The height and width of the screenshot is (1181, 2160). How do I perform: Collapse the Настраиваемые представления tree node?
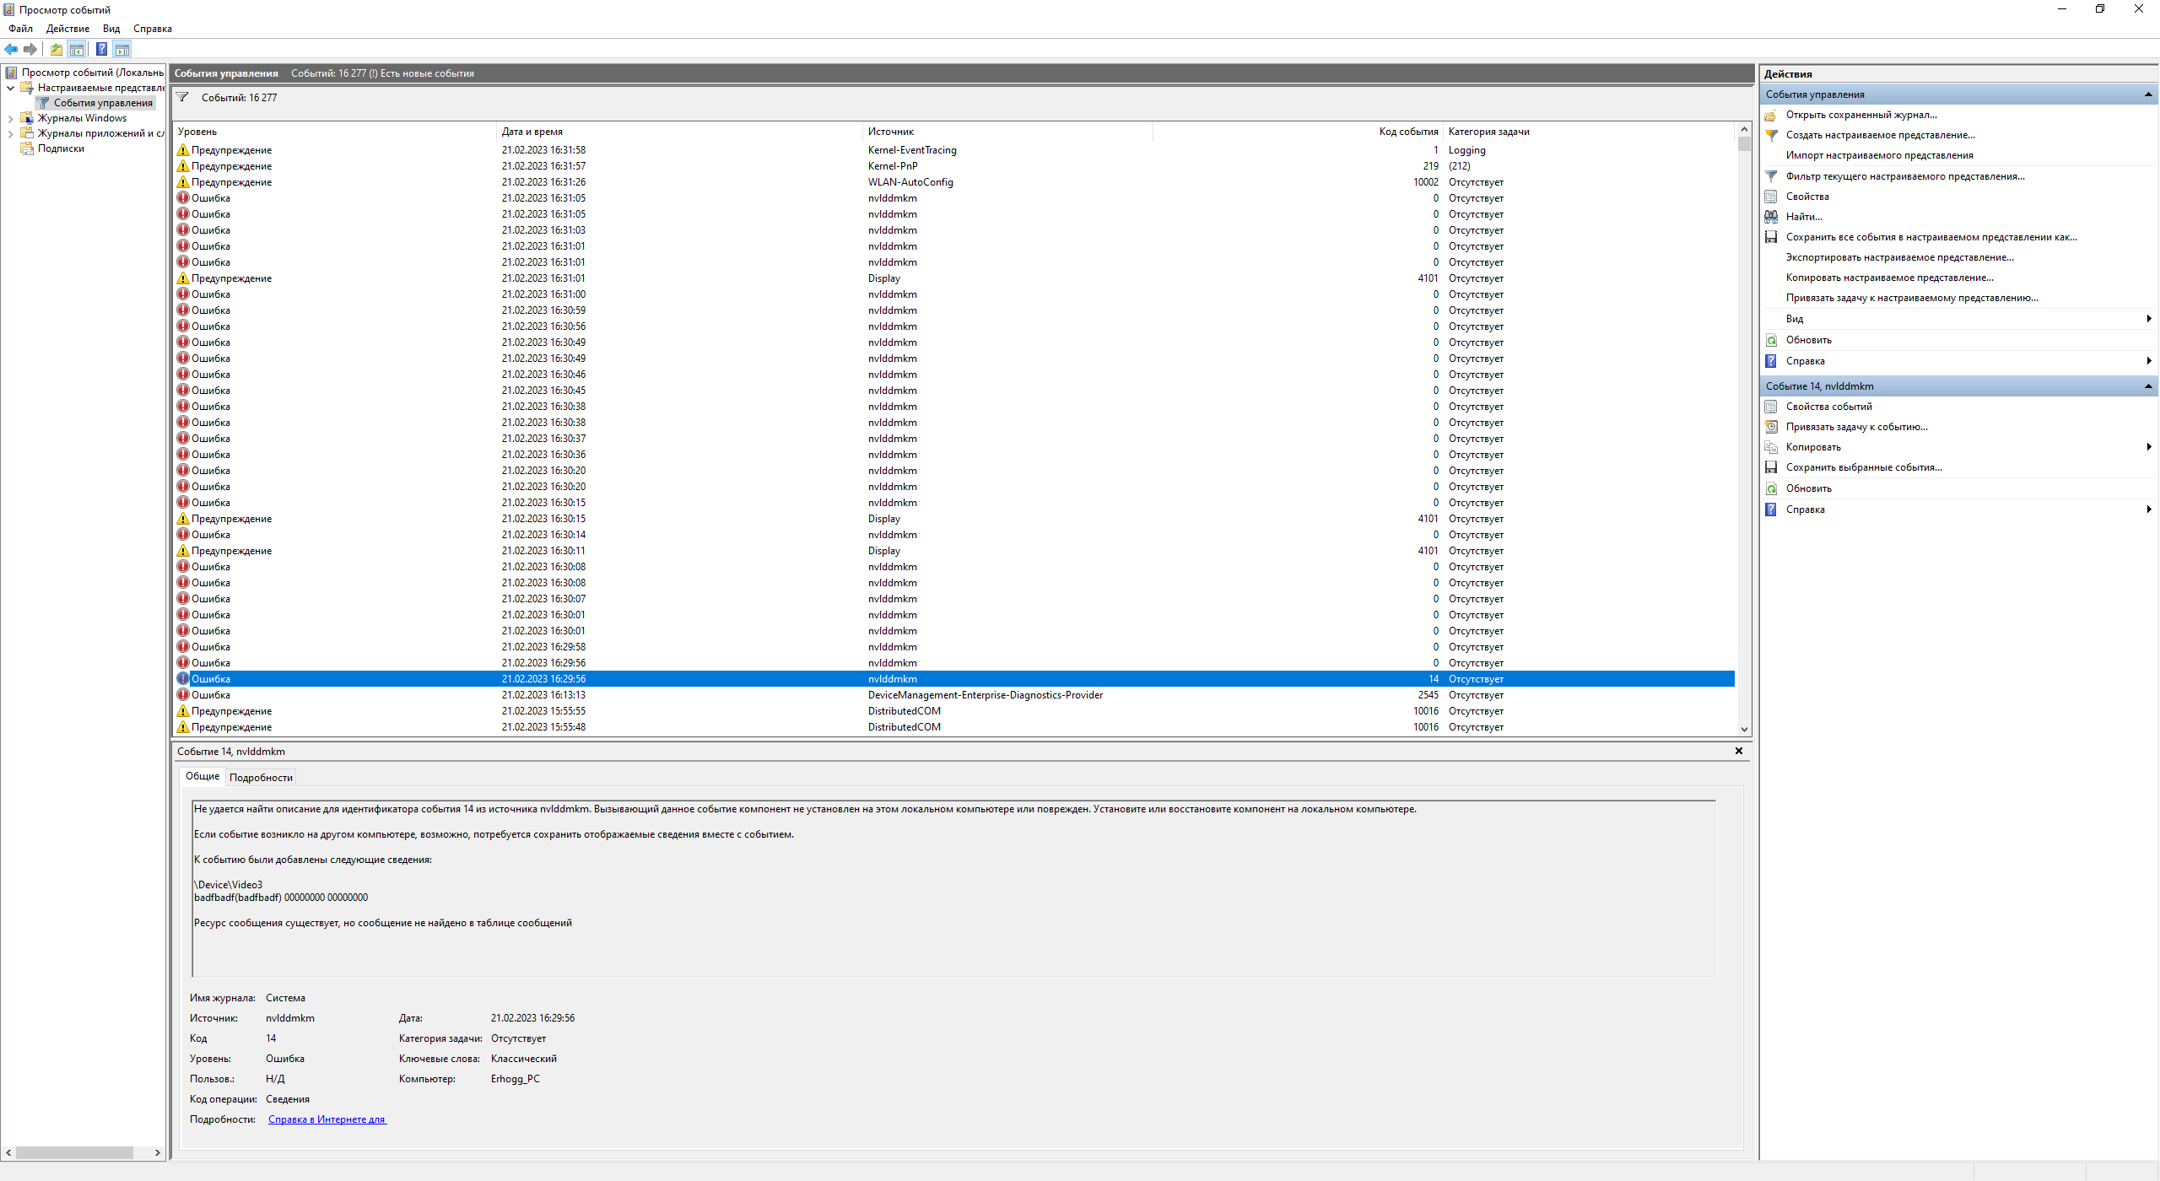coord(10,88)
